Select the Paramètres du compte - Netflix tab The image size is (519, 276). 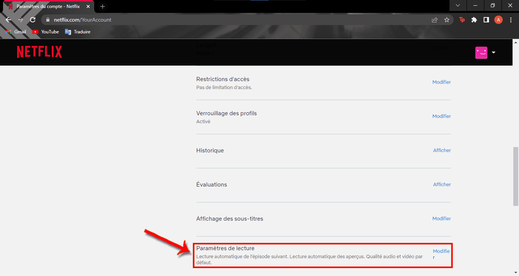tap(49, 6)
